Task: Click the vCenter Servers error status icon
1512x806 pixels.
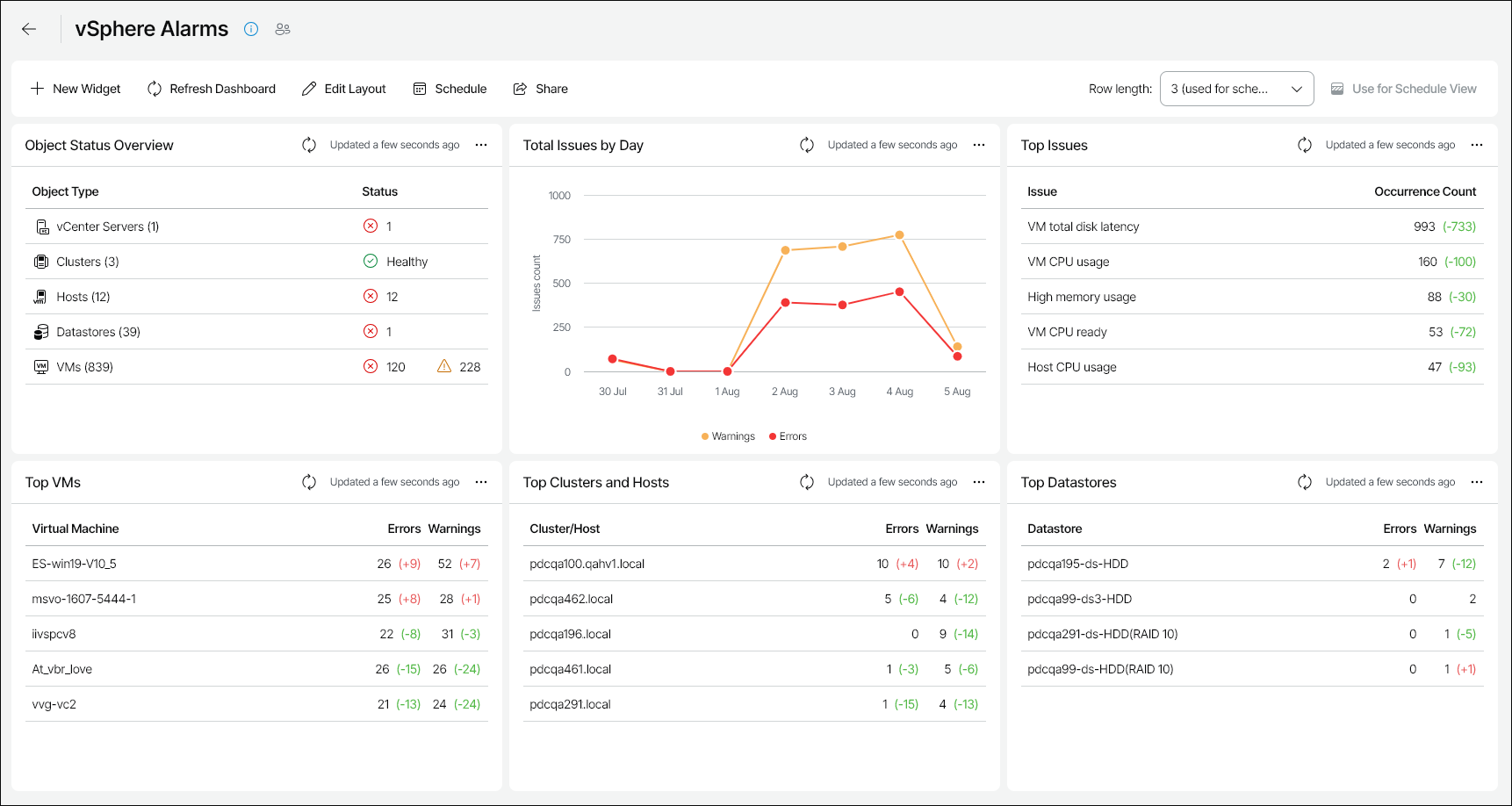Action: click(x=371, y=226)
